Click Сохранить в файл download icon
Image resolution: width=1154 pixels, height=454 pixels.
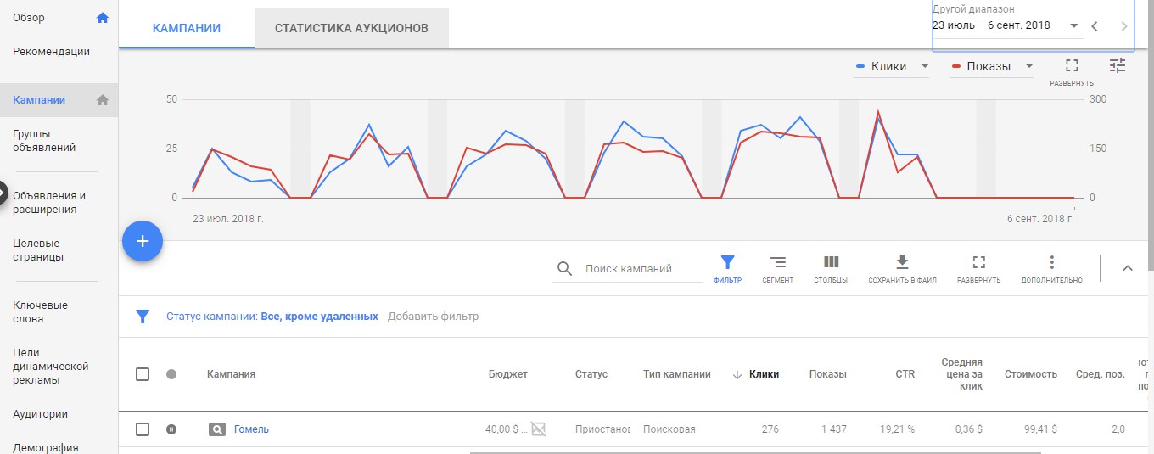pyautogui.click(x=902, y=262)
